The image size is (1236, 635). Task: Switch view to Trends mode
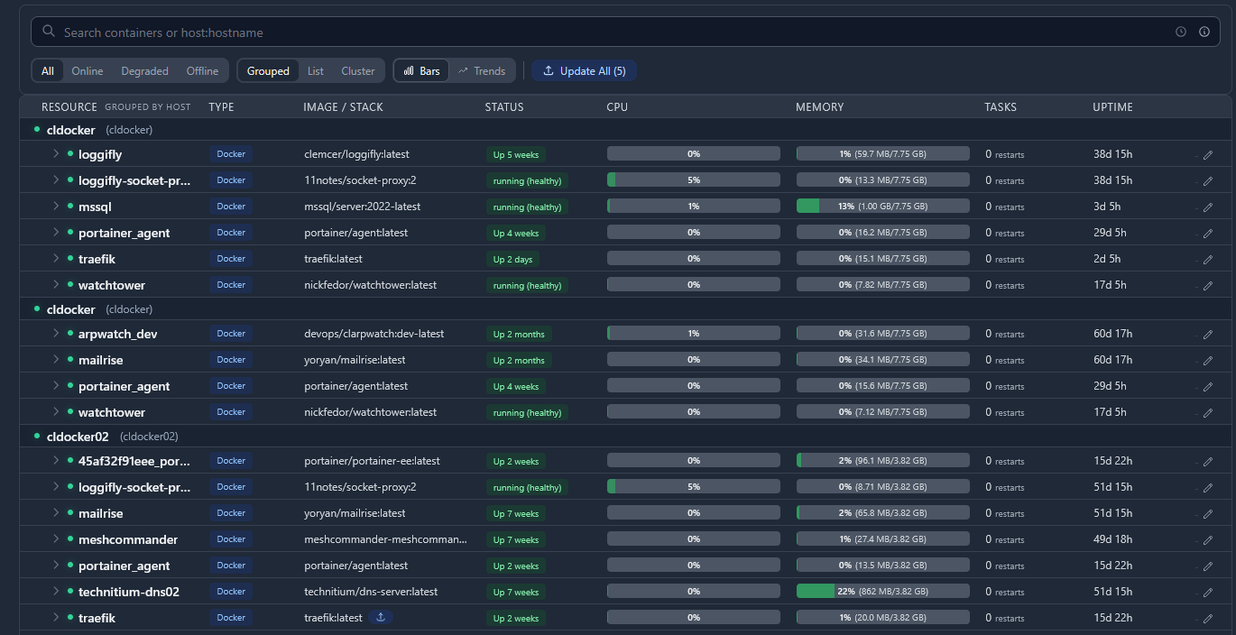pos(482,71)
